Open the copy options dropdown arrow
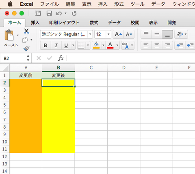This screenshot has width=195, height=174. (x=31, y=40)
